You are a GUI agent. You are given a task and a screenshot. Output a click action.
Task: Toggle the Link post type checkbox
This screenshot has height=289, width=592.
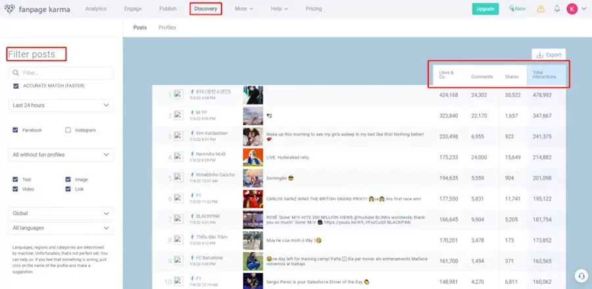pos(68,189)
